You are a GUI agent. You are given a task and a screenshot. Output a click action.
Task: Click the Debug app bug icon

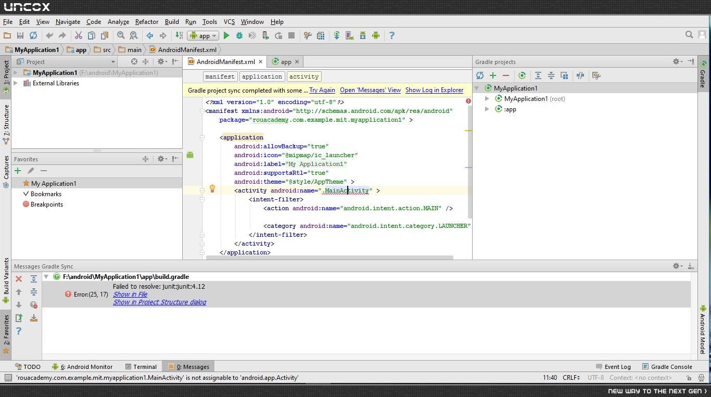click(239, 35)
